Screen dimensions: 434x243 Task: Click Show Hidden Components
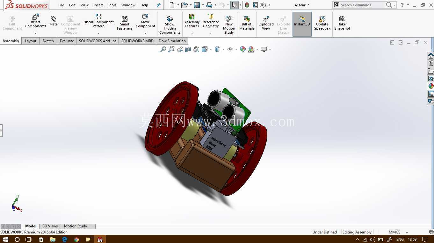coord(170,25)
